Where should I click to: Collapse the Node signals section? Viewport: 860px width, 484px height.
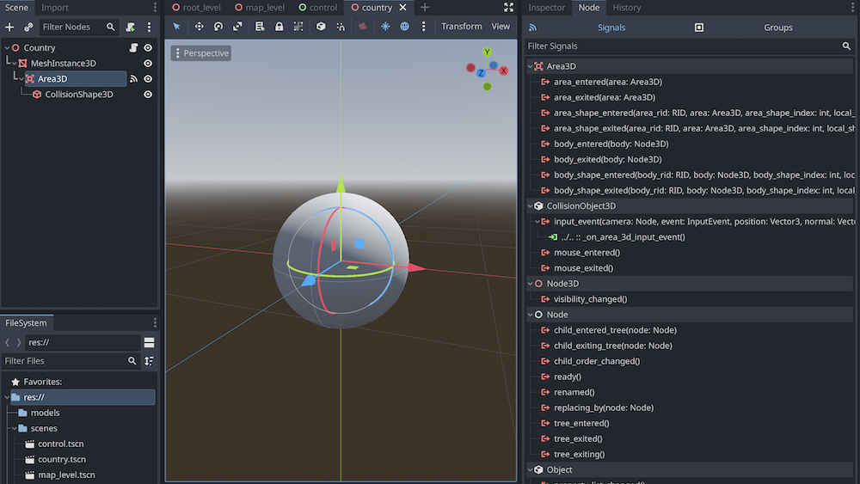point(531,315)
